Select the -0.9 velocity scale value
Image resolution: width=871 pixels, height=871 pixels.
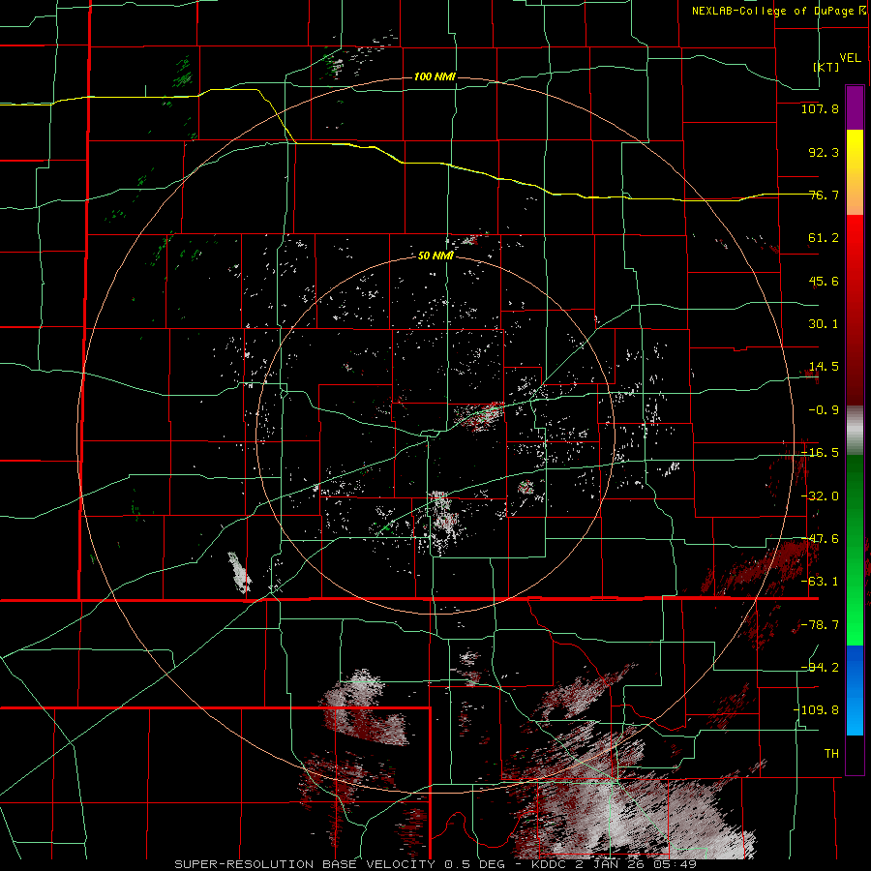coord(824,410)
